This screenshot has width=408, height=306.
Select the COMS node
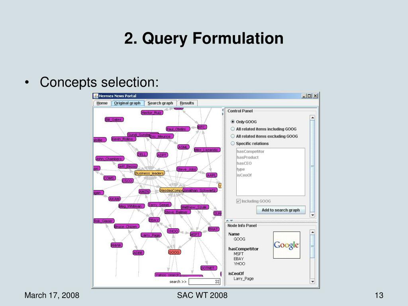(x=109, y=178)
